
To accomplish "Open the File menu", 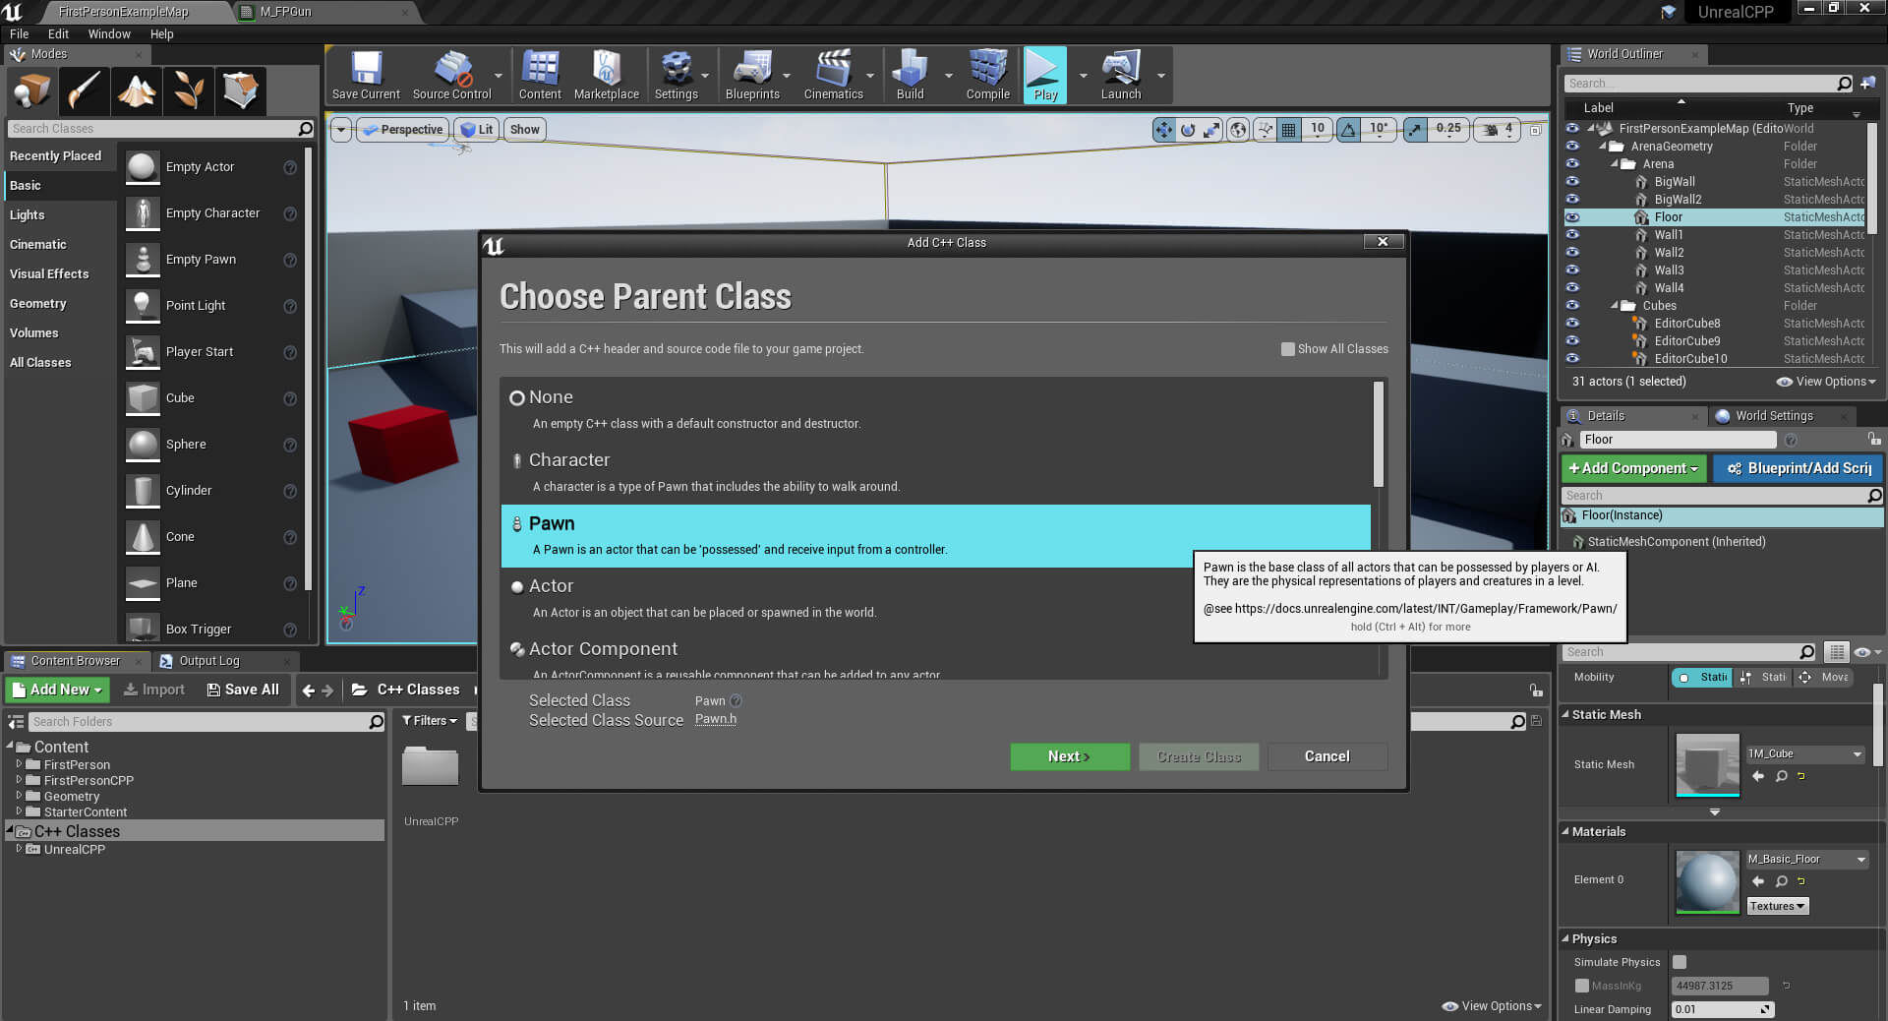I will click(19, 33).
